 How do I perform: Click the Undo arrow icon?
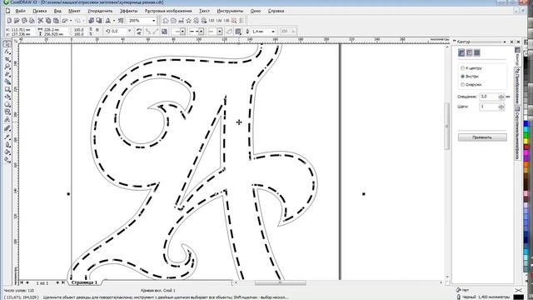[65, 21]
